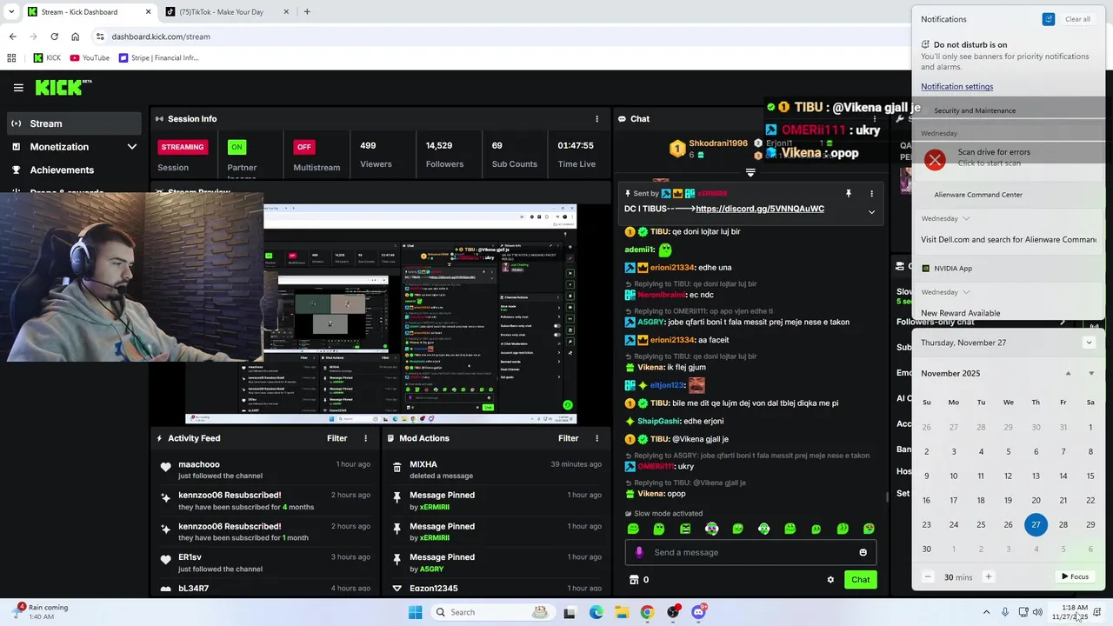This screenshot has height=626, width=1113.
Task: Click the volume icon in system tray
Action: (1037, 612)
